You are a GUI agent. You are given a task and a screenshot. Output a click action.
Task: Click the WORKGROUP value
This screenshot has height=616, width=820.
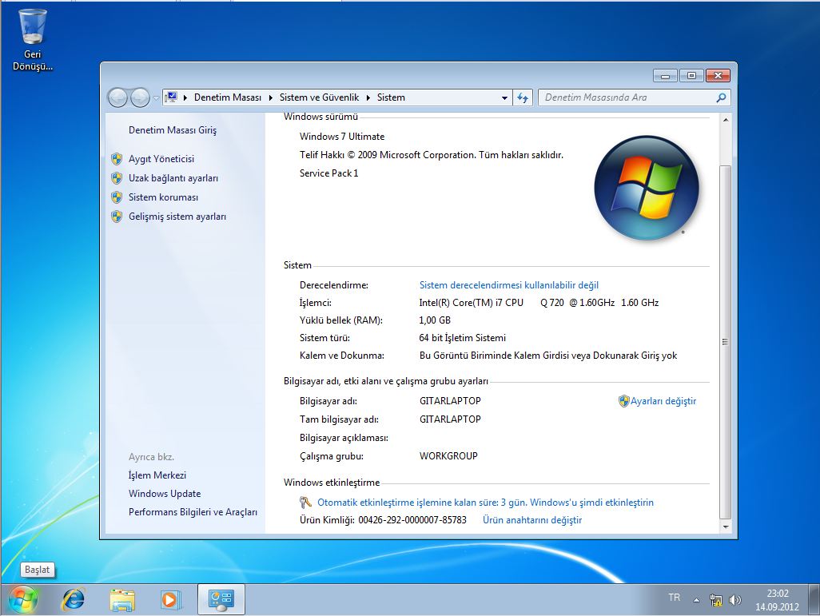(448, 456)
